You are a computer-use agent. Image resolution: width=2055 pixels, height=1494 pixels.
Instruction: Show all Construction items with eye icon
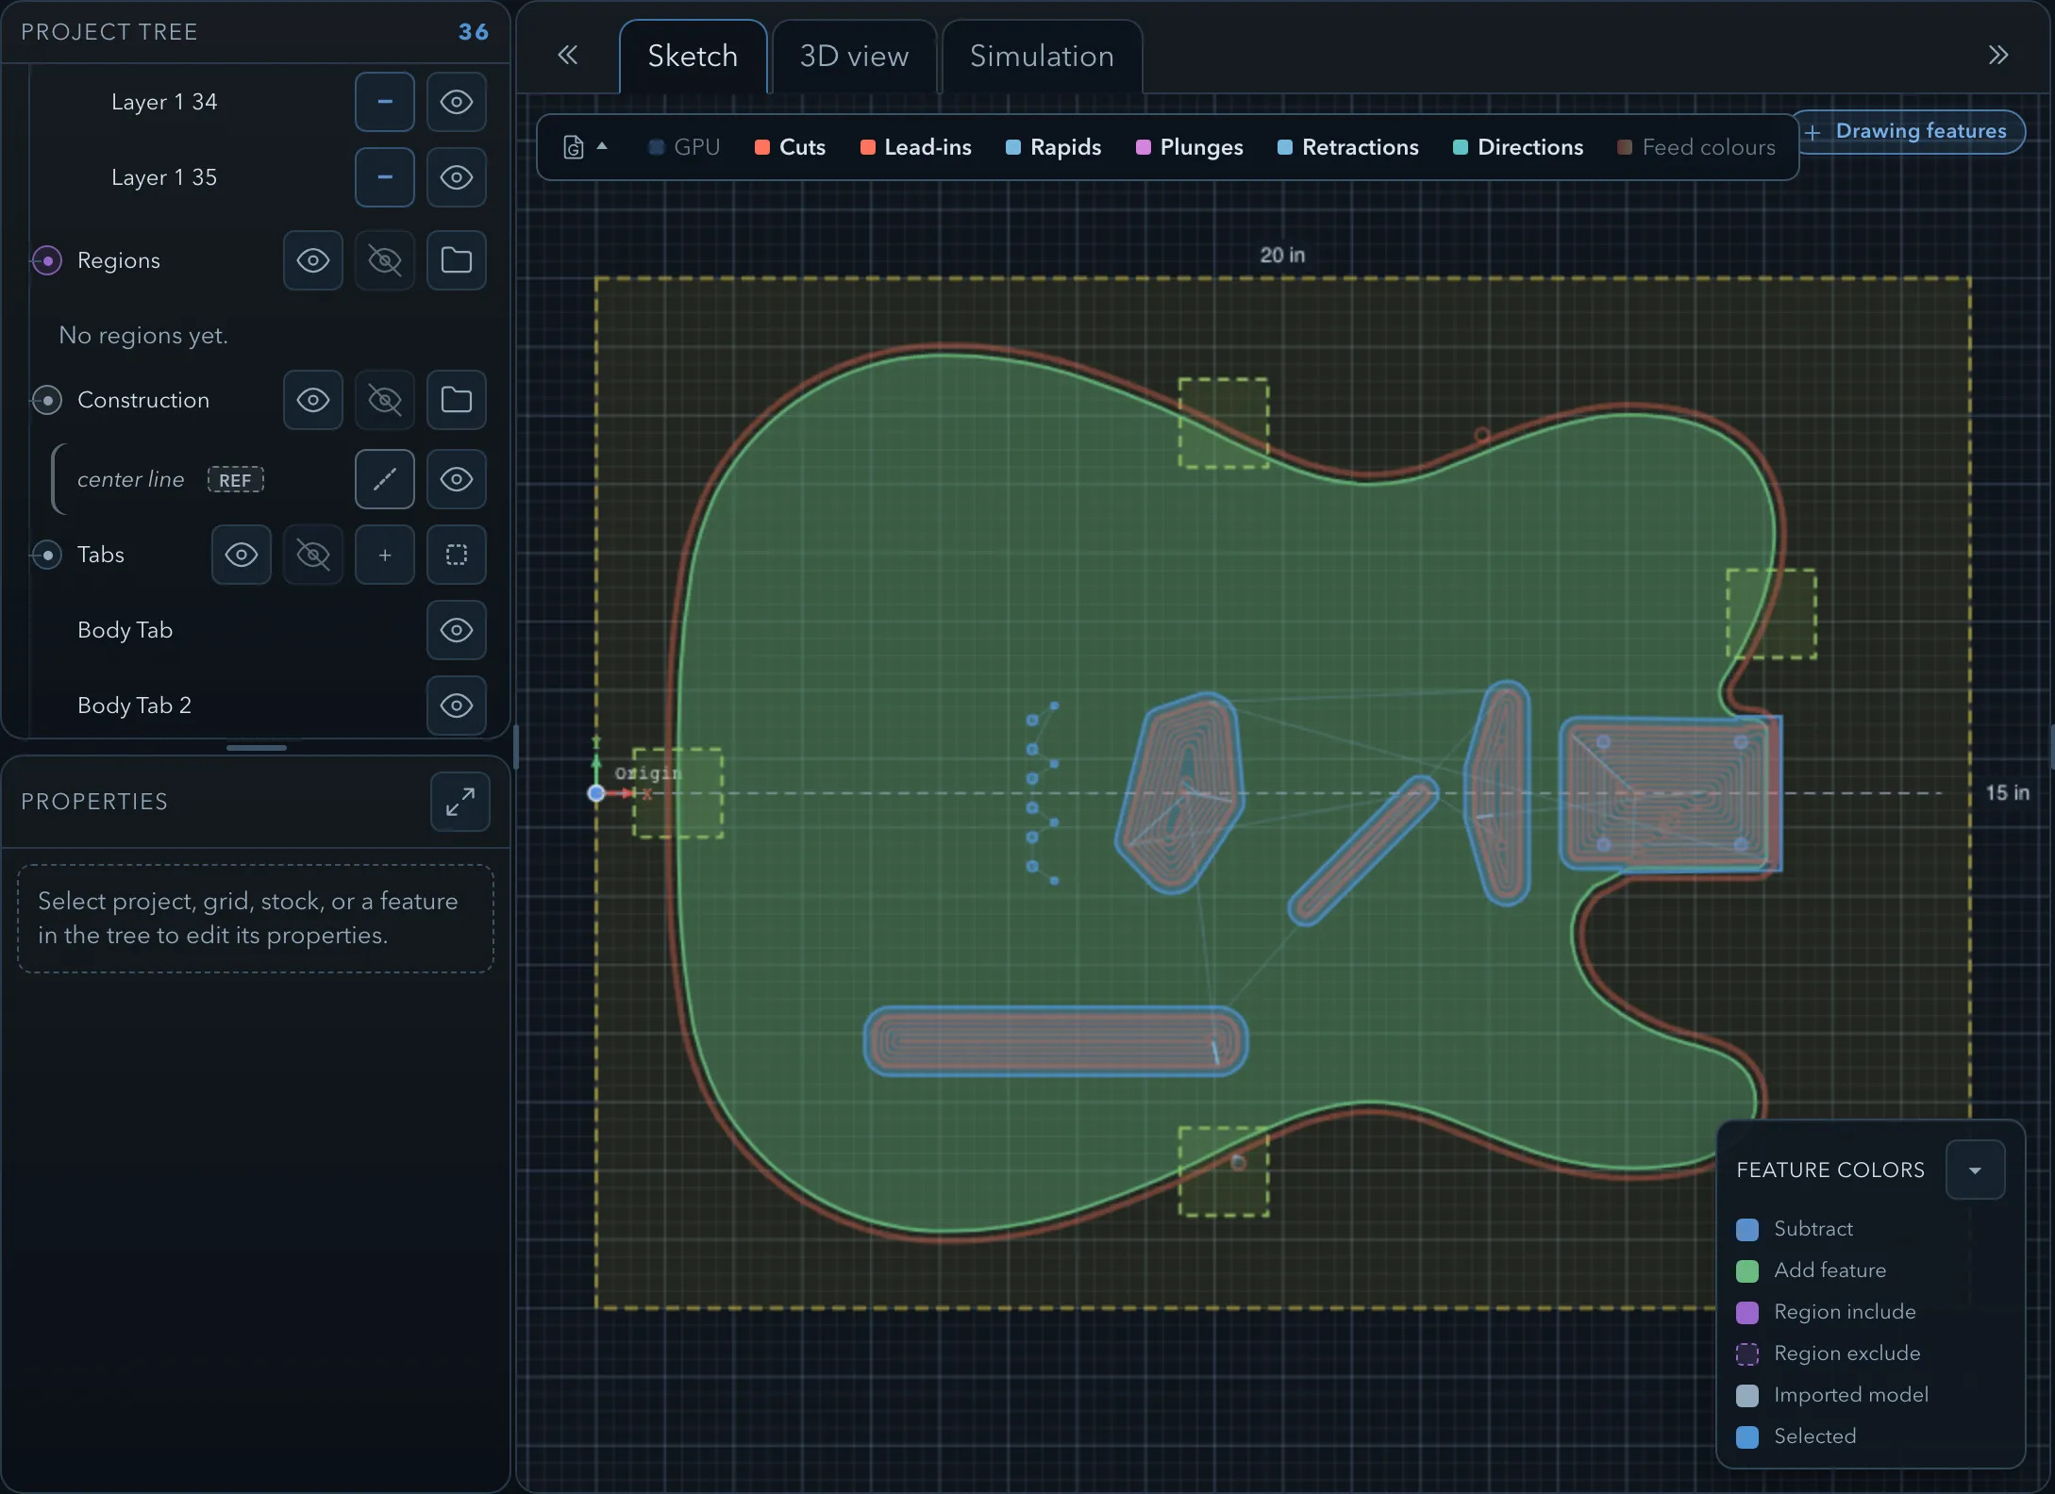click(x=313, y=400)
